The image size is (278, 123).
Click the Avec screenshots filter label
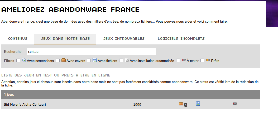tap(40, 61)
